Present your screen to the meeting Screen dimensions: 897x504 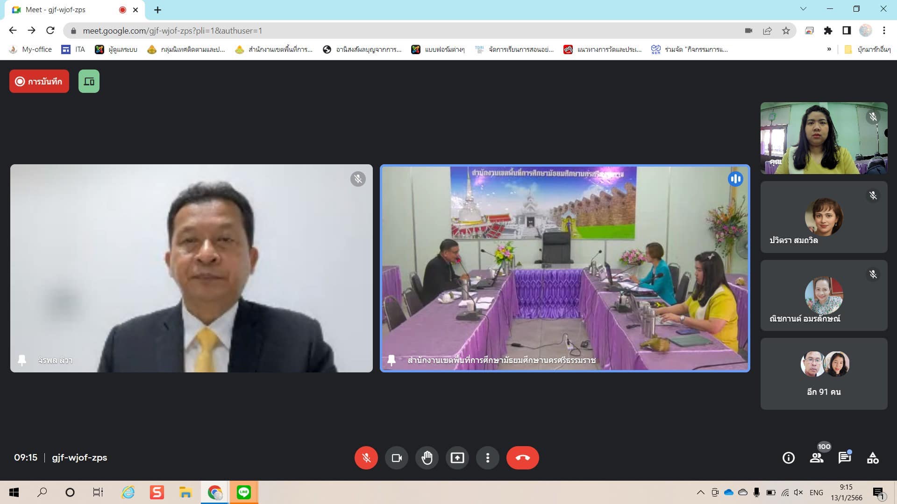(x=457, y=458)
